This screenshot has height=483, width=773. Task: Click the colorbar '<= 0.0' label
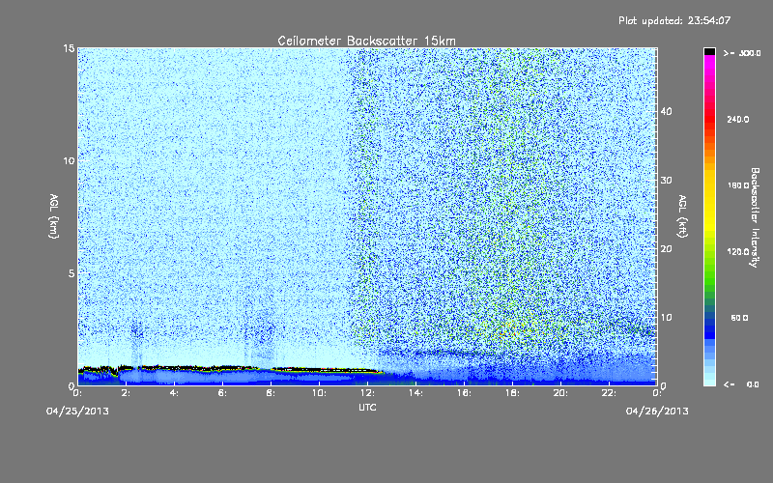741,384
